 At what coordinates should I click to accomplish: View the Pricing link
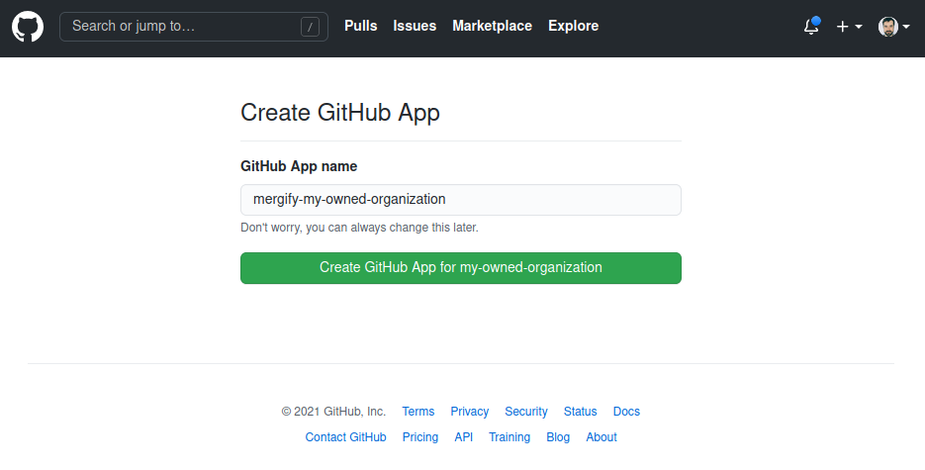coord(420,437)
